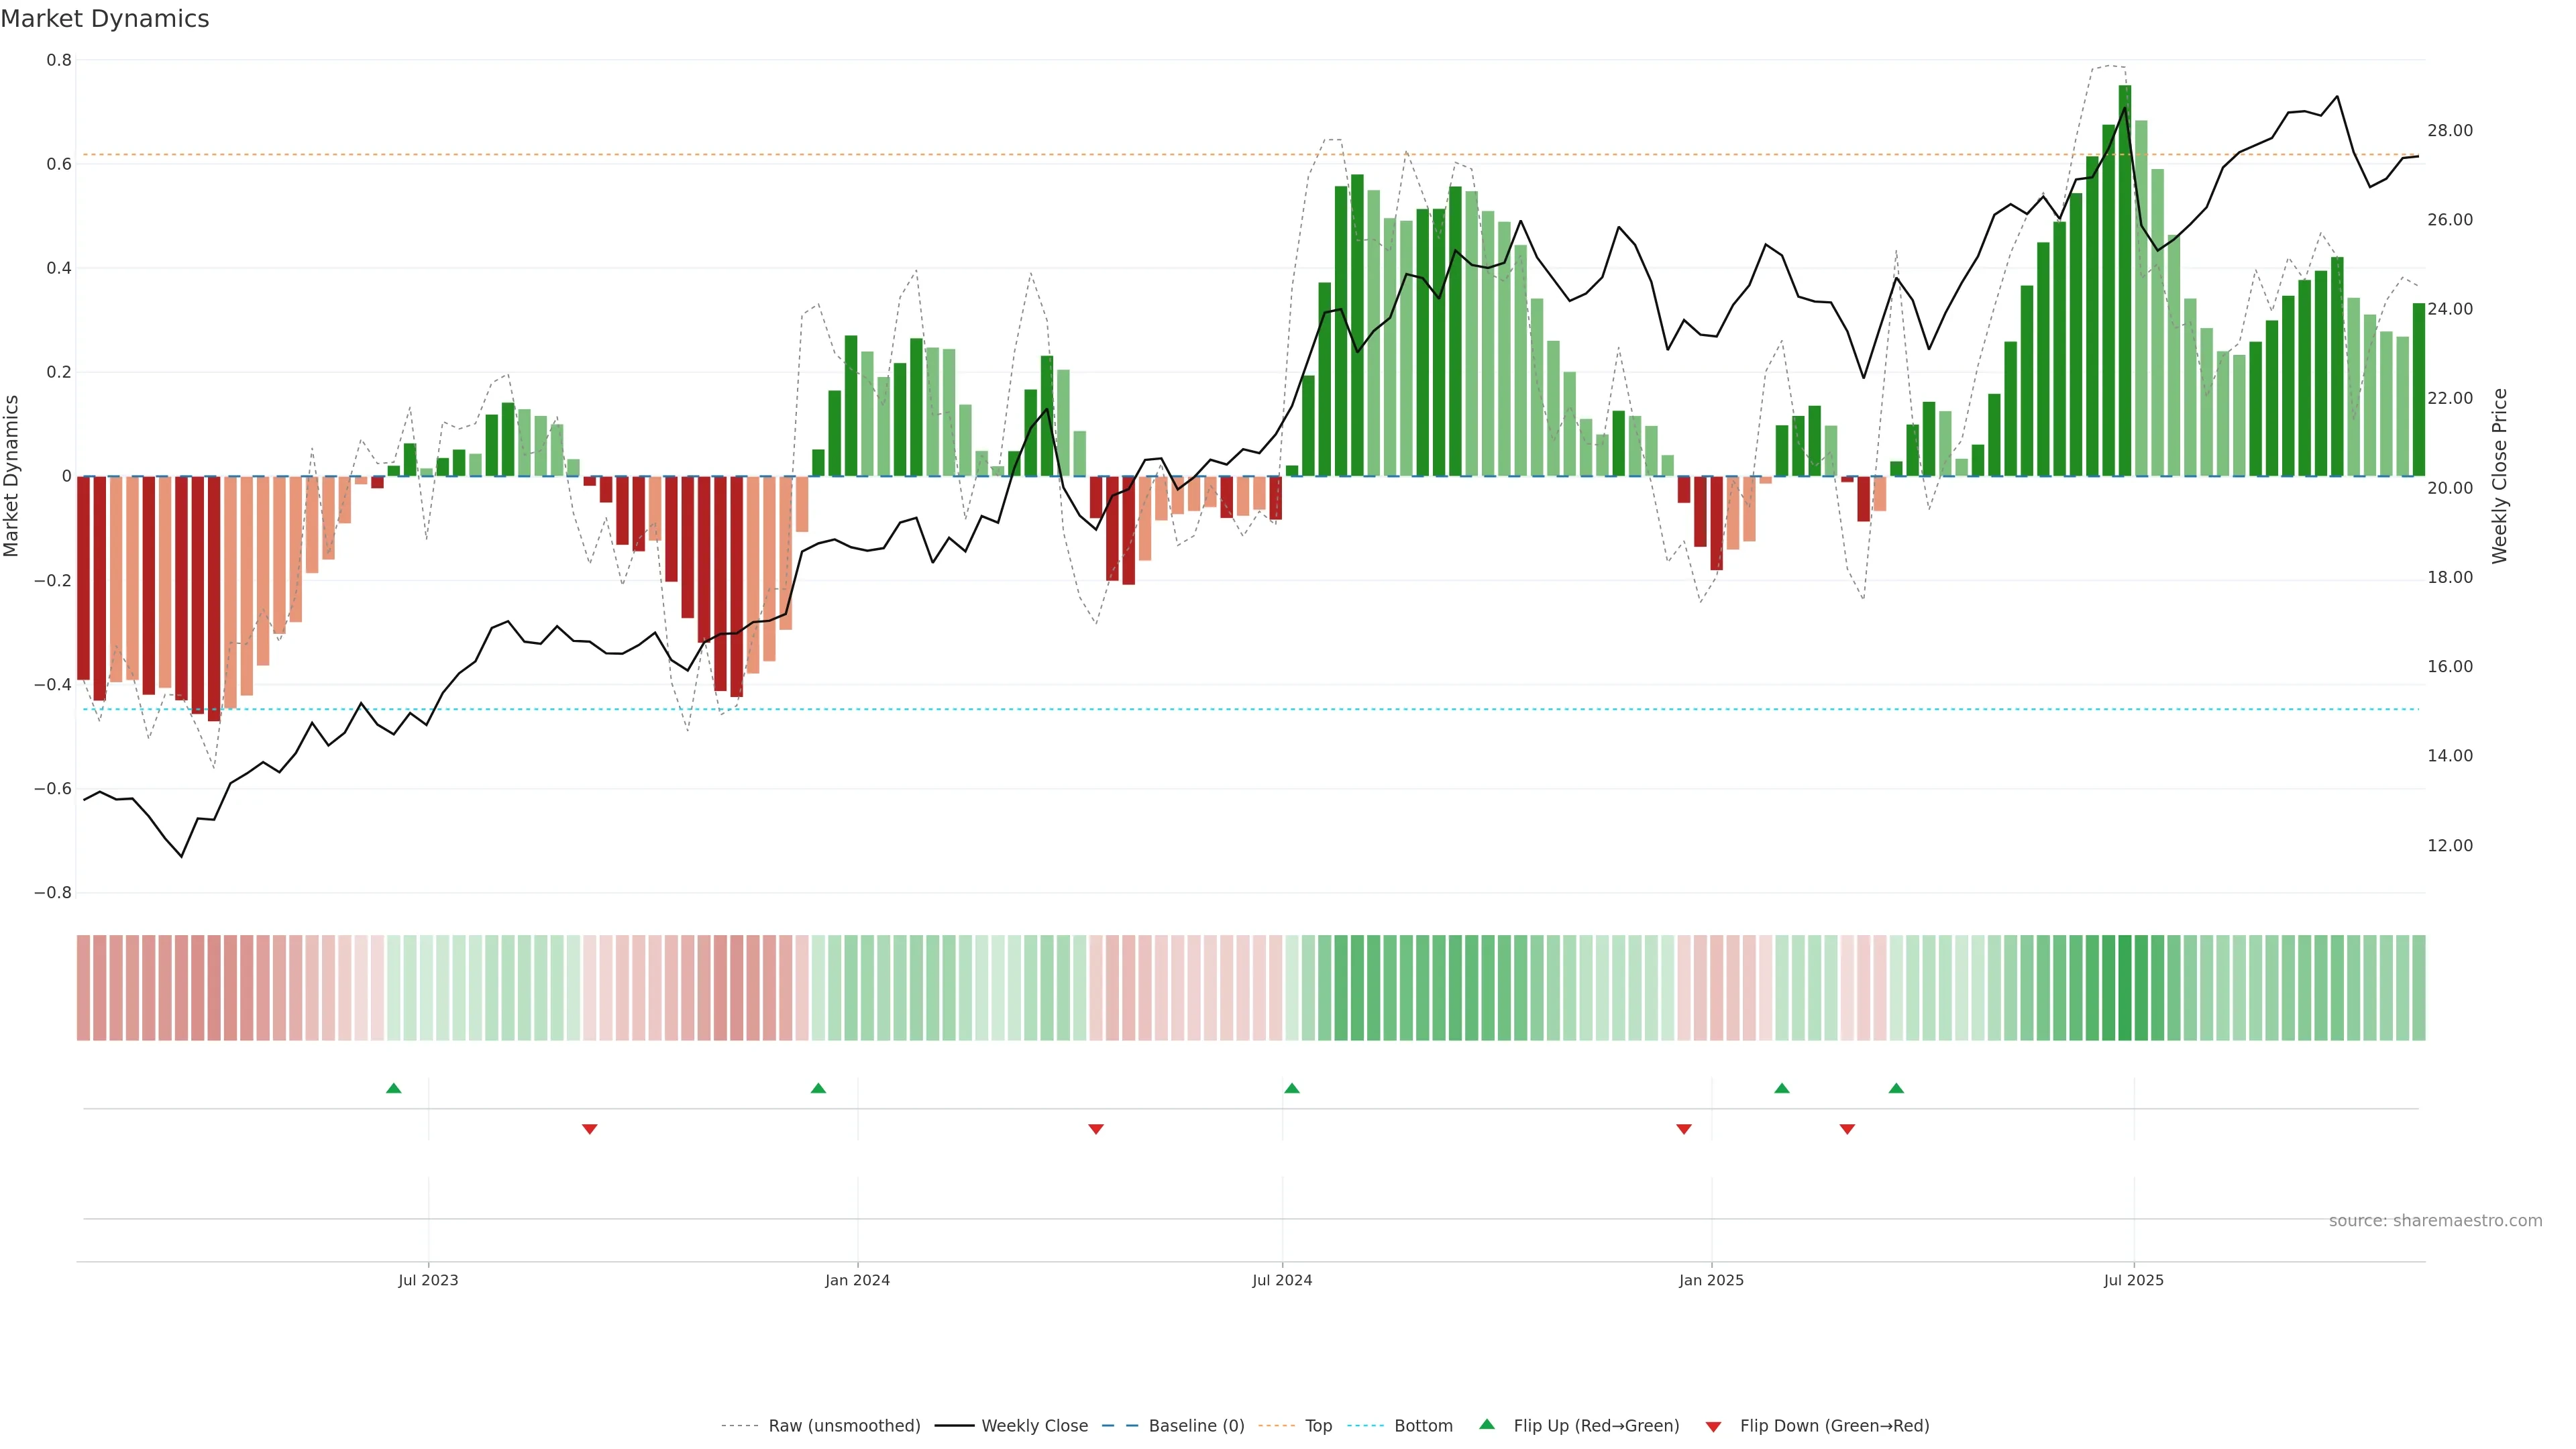Click the Jan 2025 x-axis label
2576x1449 pixels.
(x=1711, y=1280)
